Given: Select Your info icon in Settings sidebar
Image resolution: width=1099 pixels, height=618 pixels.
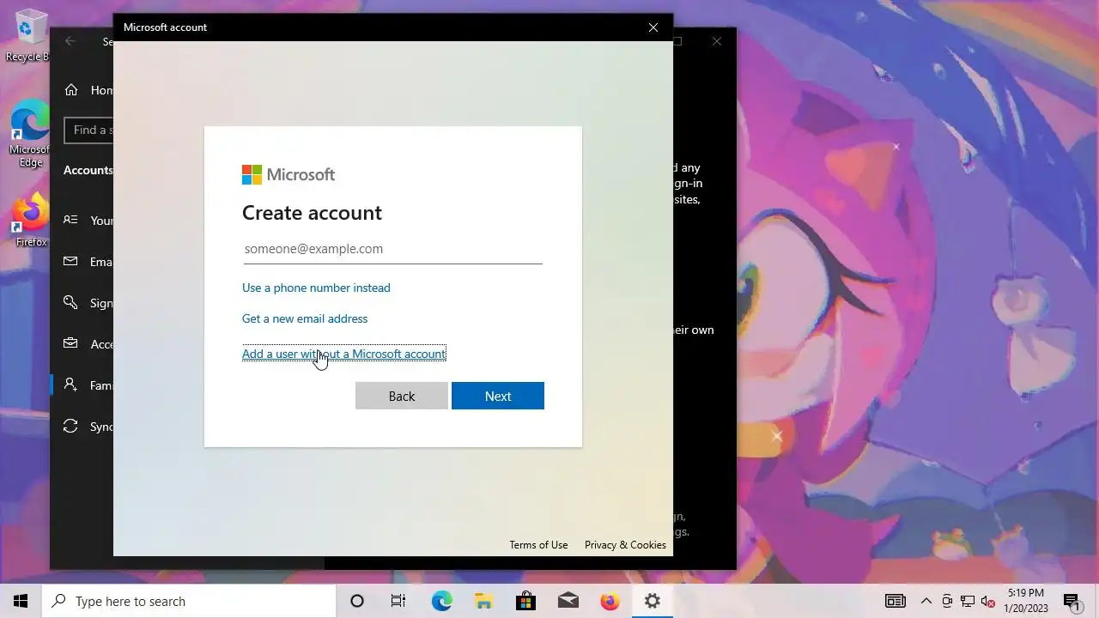Looking at the screenshot, I should coord(71,221).
